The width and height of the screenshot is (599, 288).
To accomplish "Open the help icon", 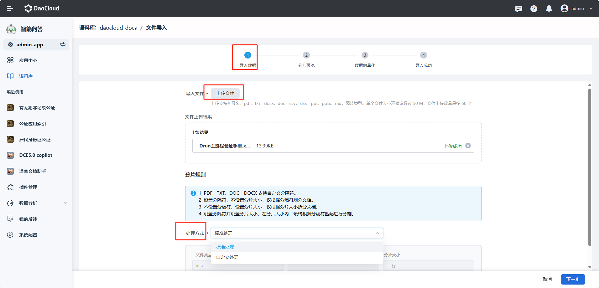I will pyautogui.click(x=534, y=8).
